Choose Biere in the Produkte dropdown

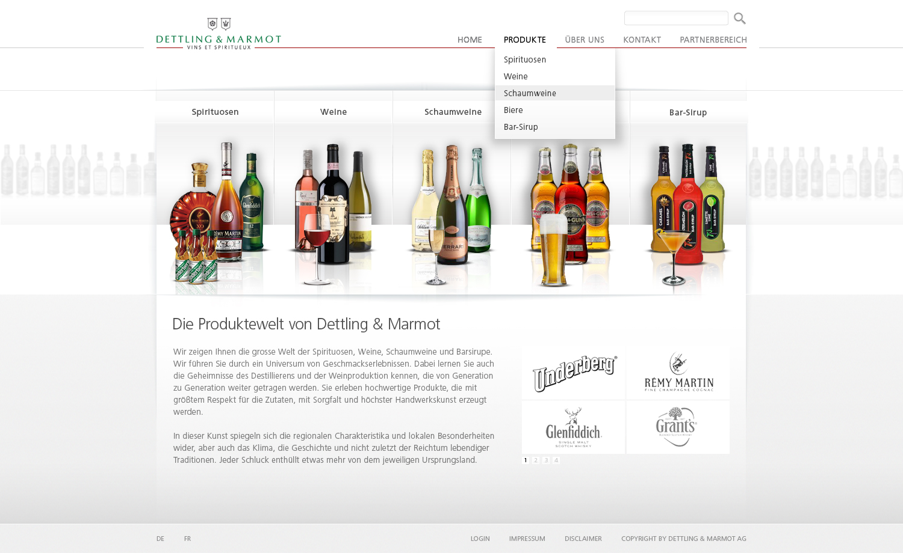click(514, 110)
